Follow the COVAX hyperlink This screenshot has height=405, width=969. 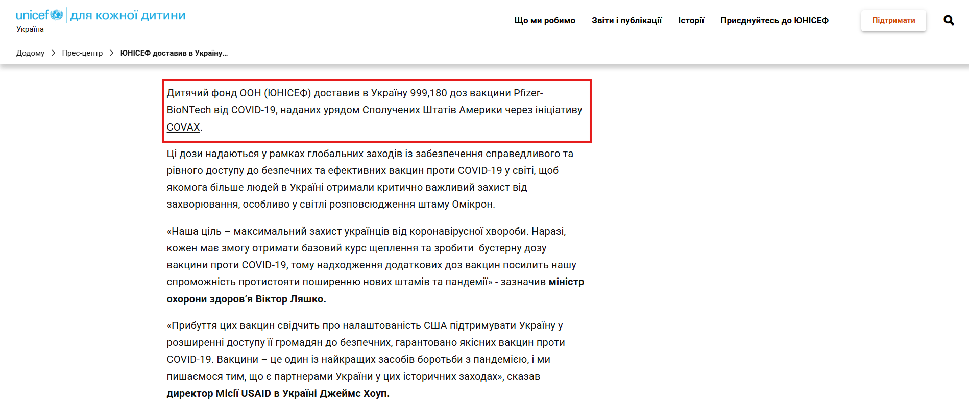[183, 127]
